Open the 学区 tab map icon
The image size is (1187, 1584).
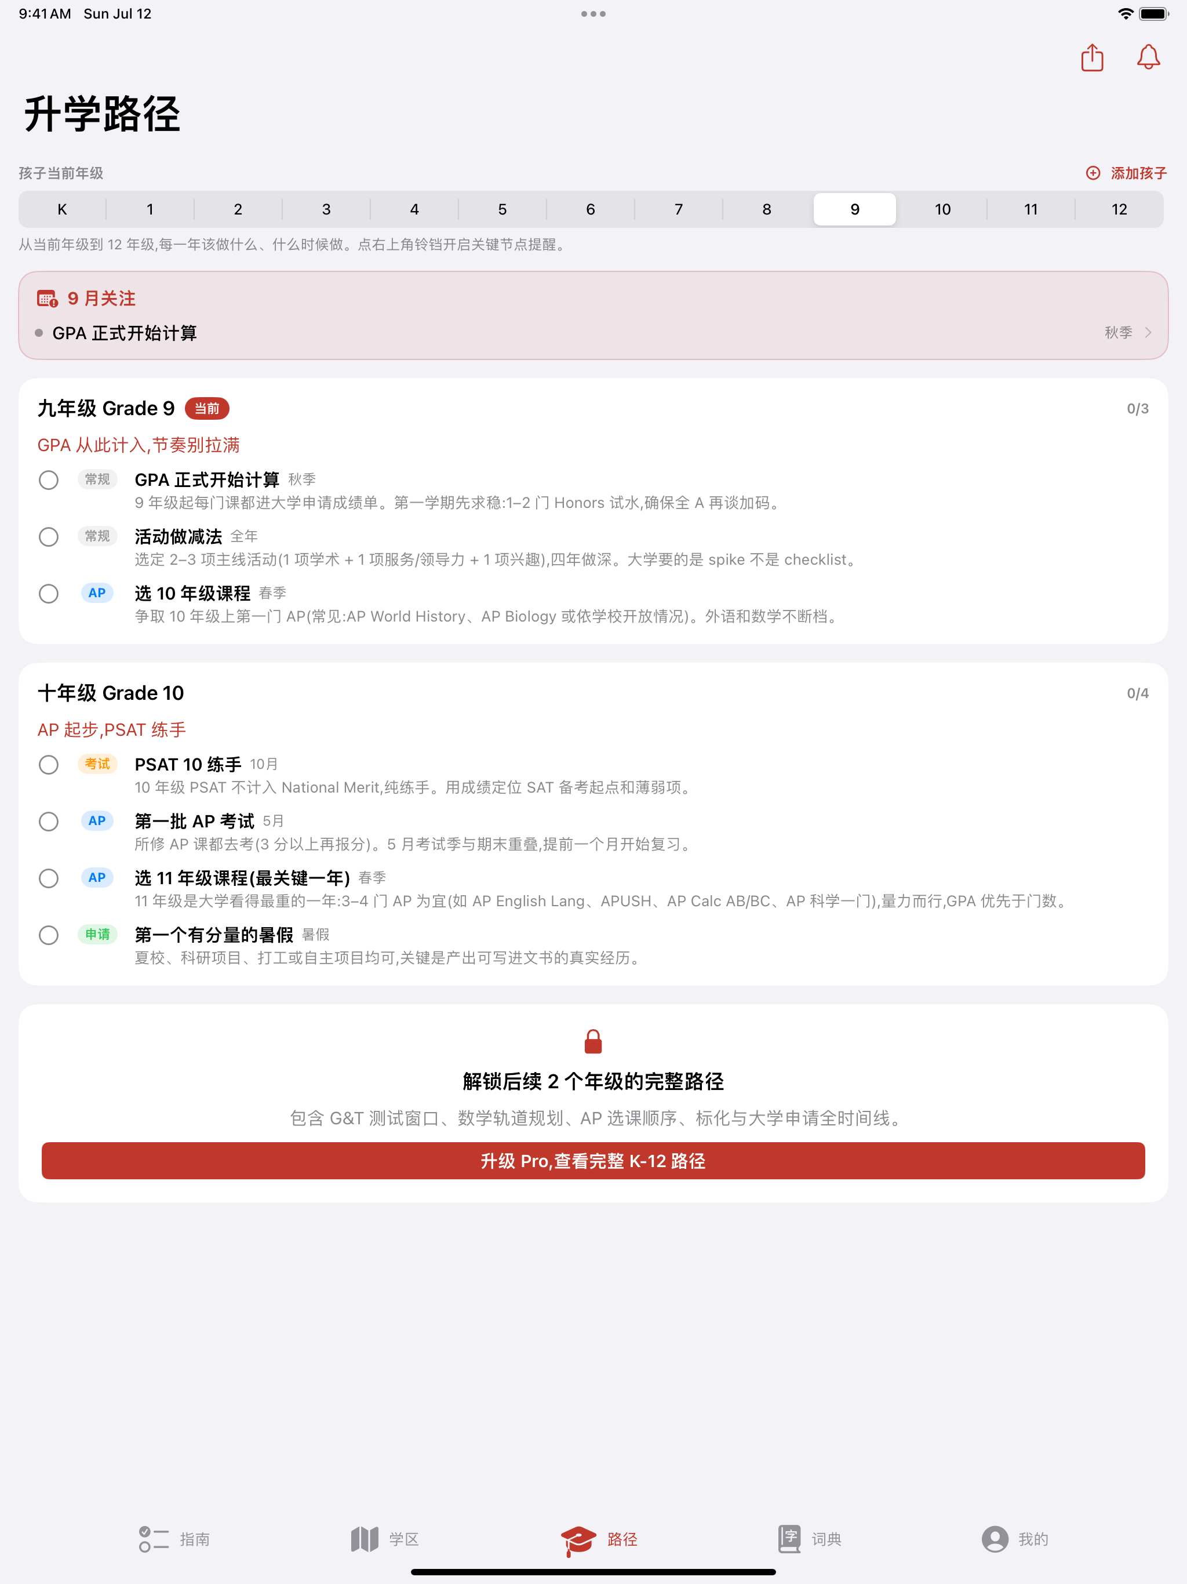[x=365, y=1539]
